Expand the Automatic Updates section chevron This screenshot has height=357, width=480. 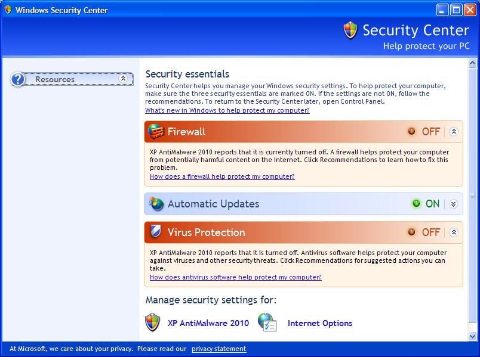[454, 204]
